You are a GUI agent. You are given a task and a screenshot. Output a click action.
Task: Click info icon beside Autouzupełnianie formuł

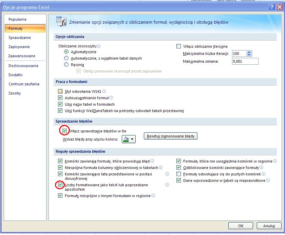(111, 98)
